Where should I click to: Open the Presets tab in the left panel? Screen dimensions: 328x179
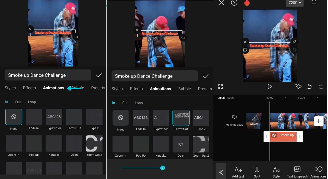(98, 88)
